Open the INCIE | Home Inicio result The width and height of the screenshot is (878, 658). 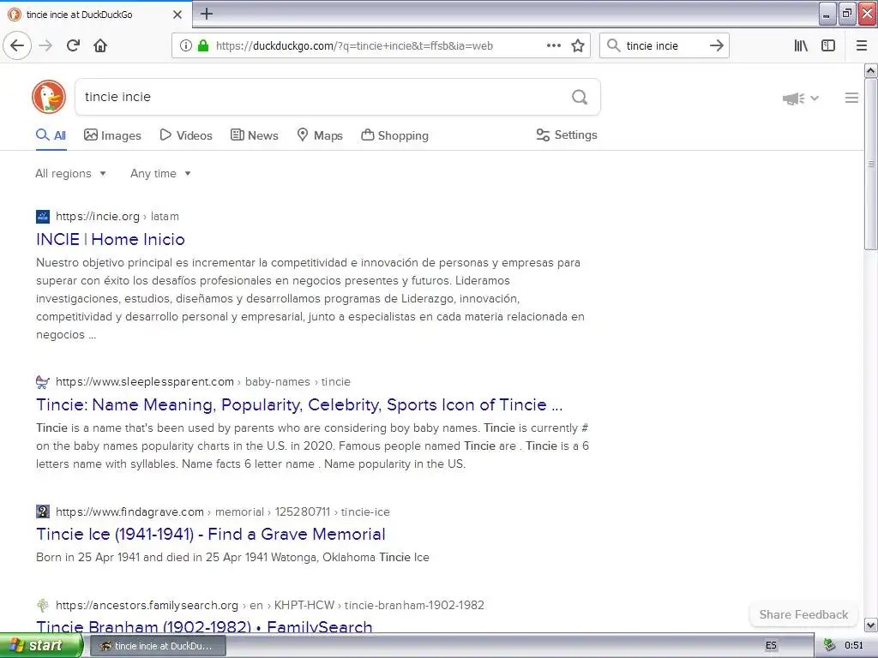[x=111, y=240]
